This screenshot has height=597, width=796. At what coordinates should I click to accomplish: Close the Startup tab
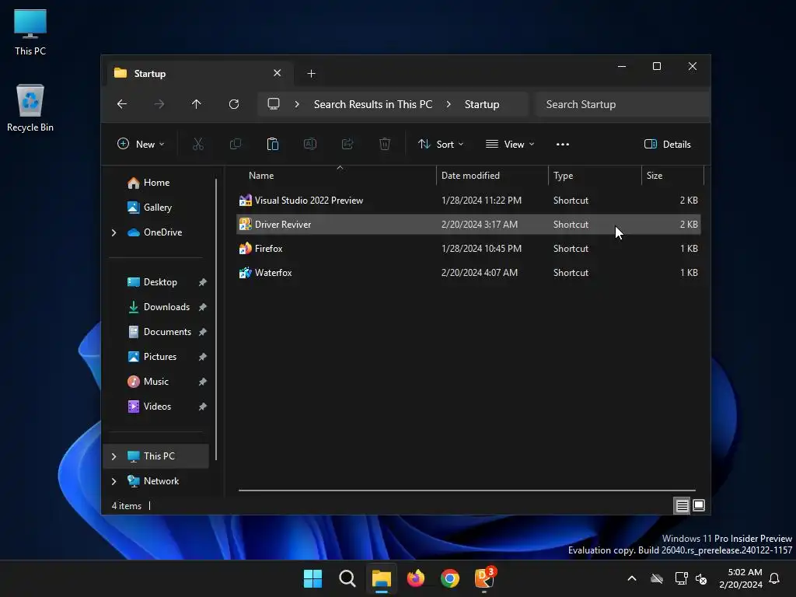(x=278, y=73)
